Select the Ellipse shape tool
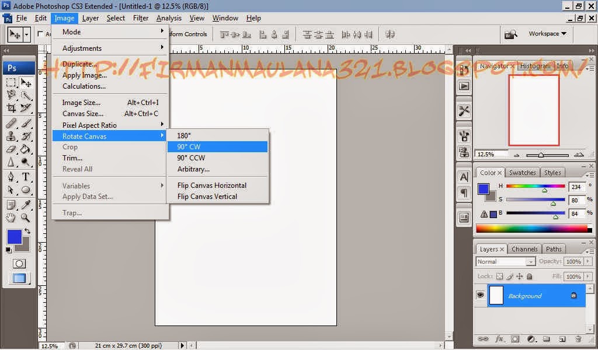This screenshot has height=350, width=598. click(26, 190)
